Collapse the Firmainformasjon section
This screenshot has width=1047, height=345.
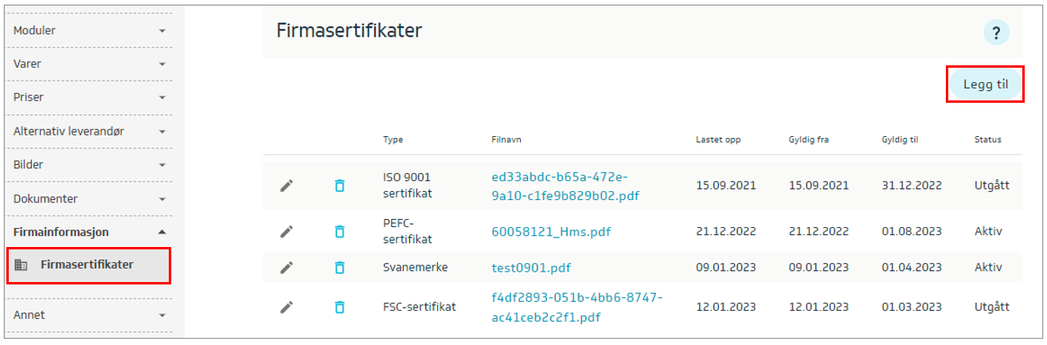click(88, 232)
